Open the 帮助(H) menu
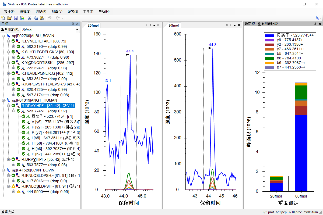The image size is (323, 215). point(104,12)
